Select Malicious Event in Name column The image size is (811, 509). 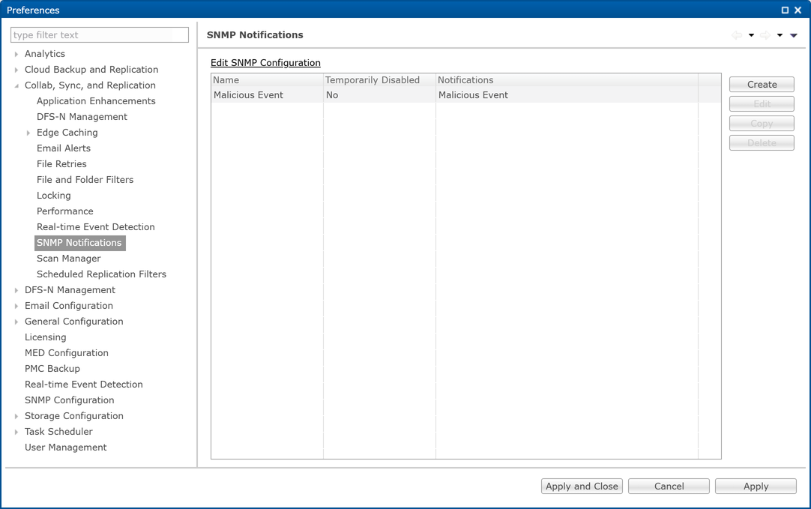248,95
